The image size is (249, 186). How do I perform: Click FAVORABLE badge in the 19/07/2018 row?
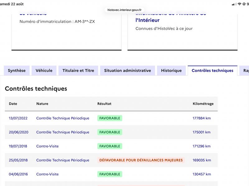pos(110,146)
